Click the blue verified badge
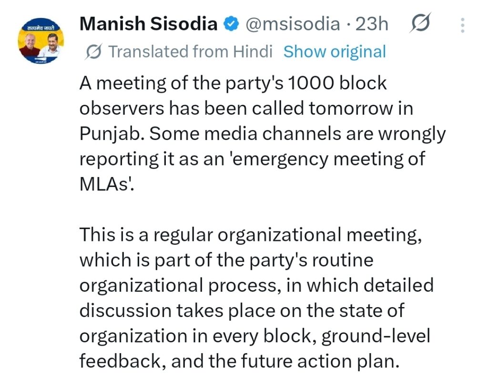 [x=232, y=24]
